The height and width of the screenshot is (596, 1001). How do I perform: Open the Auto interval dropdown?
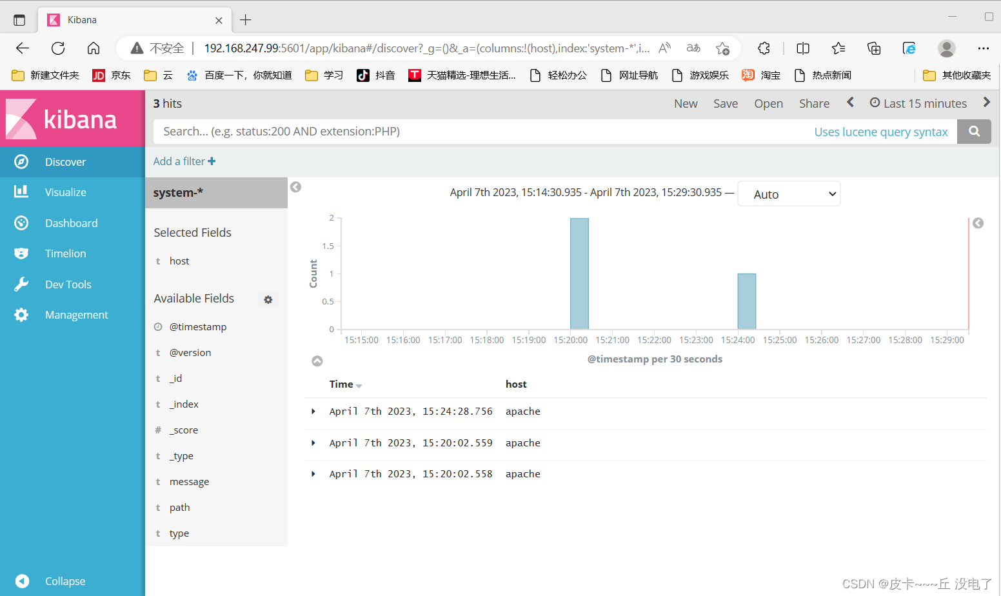(789, 194)
